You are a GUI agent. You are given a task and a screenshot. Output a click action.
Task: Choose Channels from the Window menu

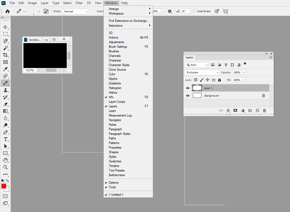(128, 56)
